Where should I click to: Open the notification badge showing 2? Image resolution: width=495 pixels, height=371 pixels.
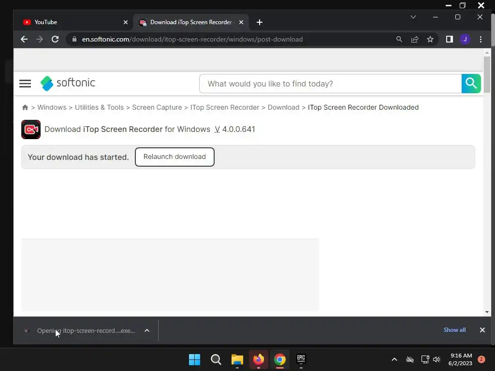(481, 359)
